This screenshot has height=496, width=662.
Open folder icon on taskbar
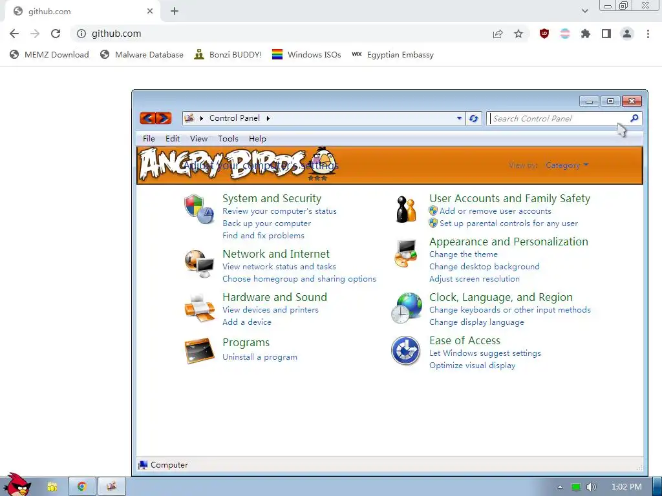point(52,487)
